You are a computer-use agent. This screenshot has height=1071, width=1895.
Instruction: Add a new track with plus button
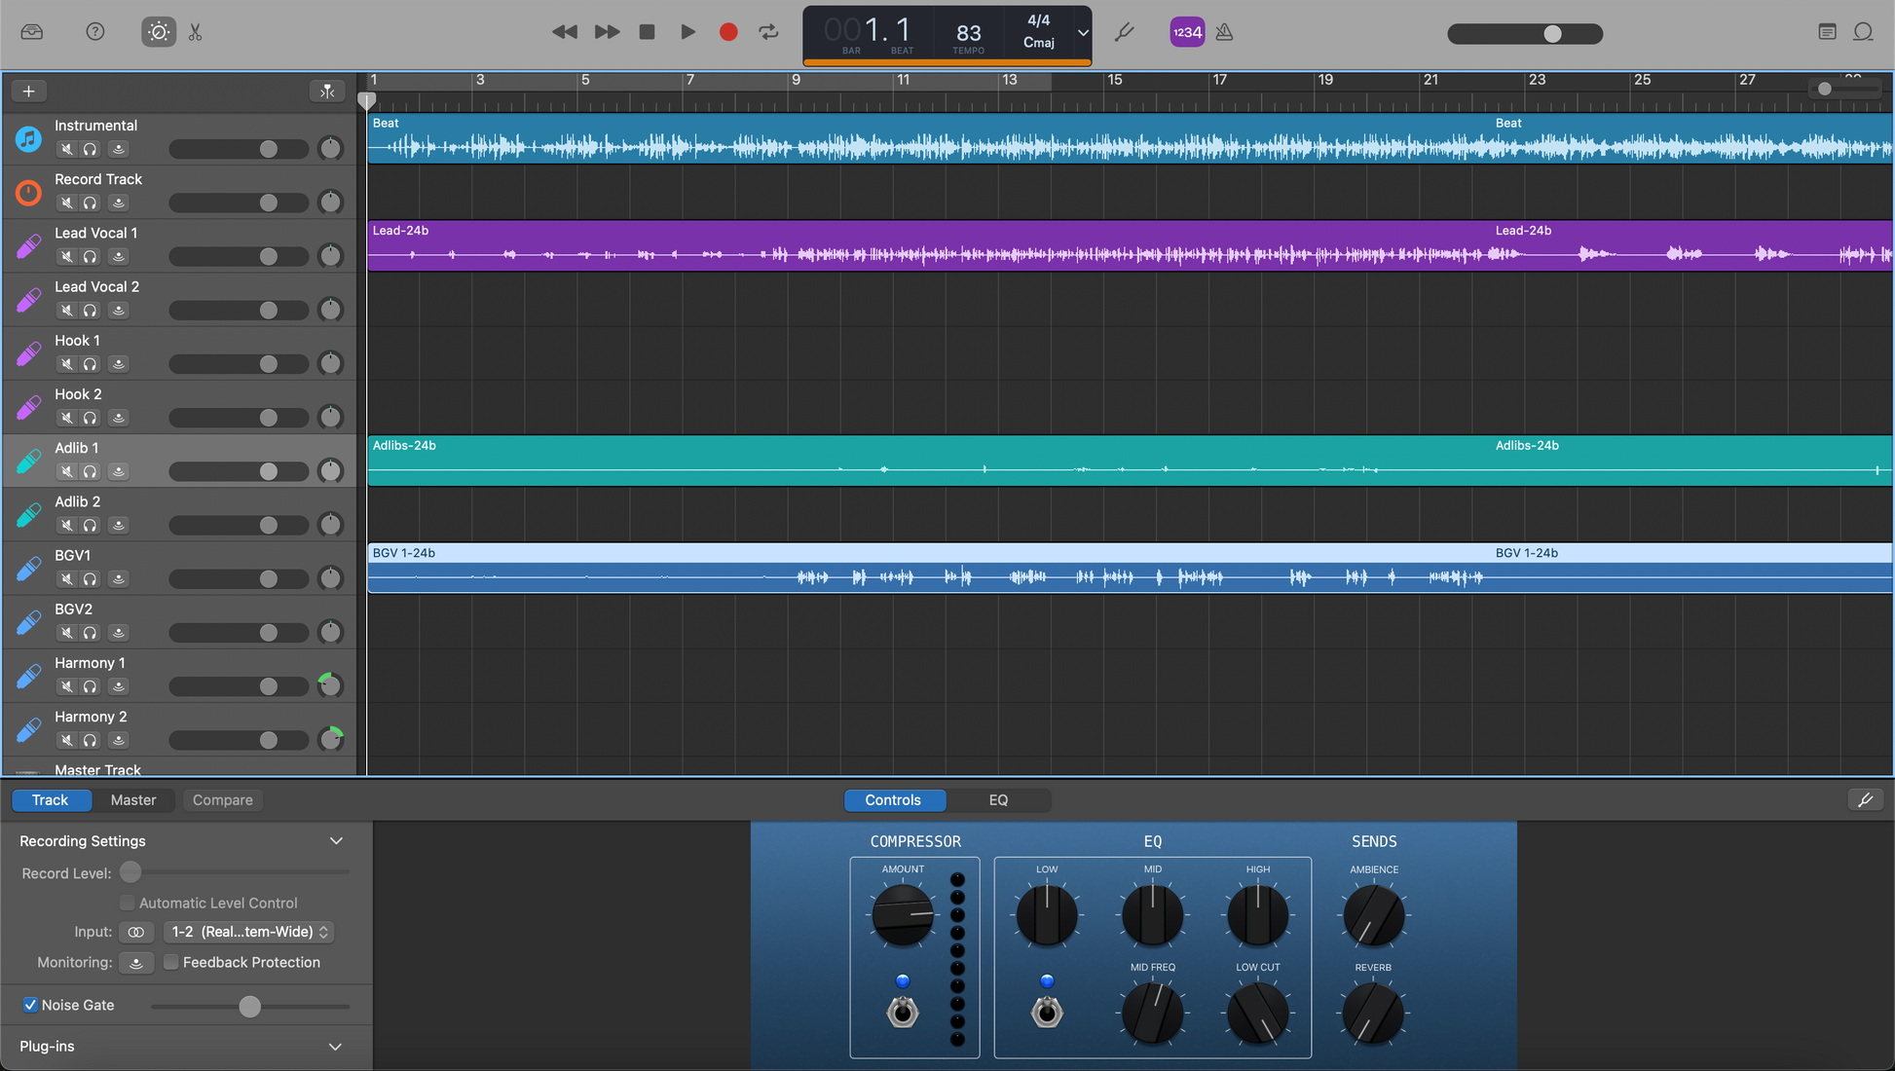(x=29, y=91)
